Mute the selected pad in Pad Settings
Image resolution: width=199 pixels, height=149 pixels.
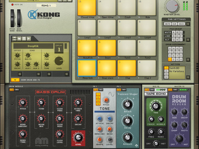click(168, 24)
